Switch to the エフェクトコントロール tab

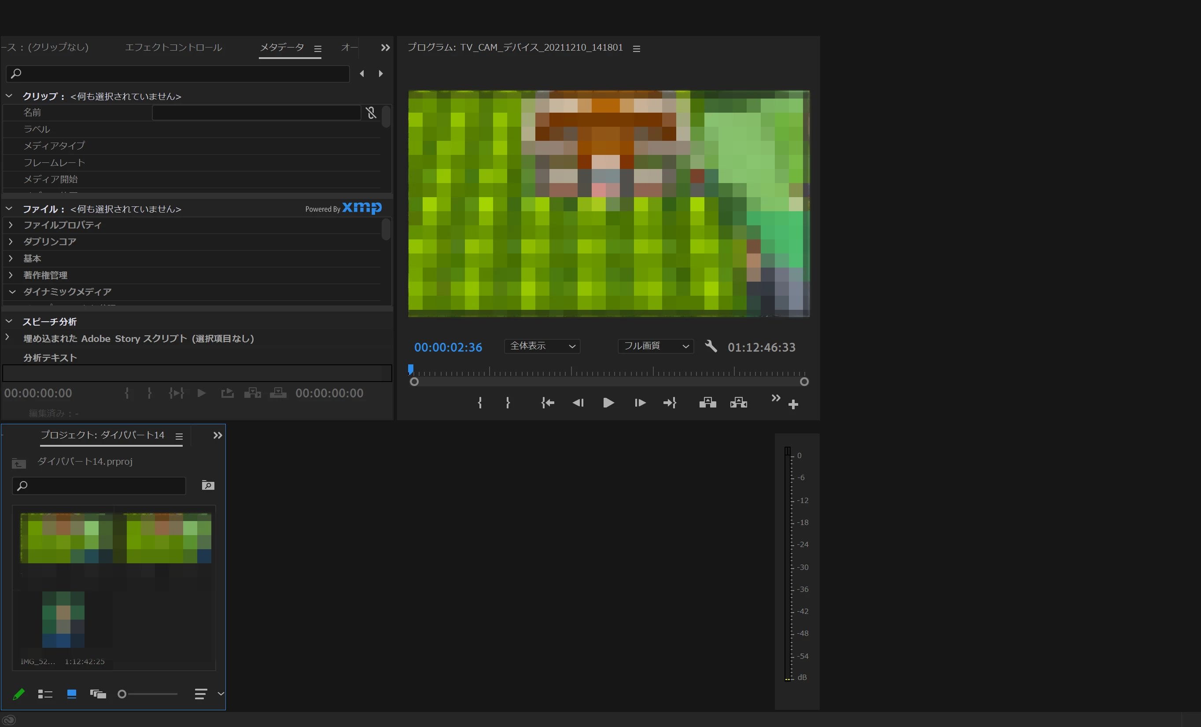[x=173, y=47]
